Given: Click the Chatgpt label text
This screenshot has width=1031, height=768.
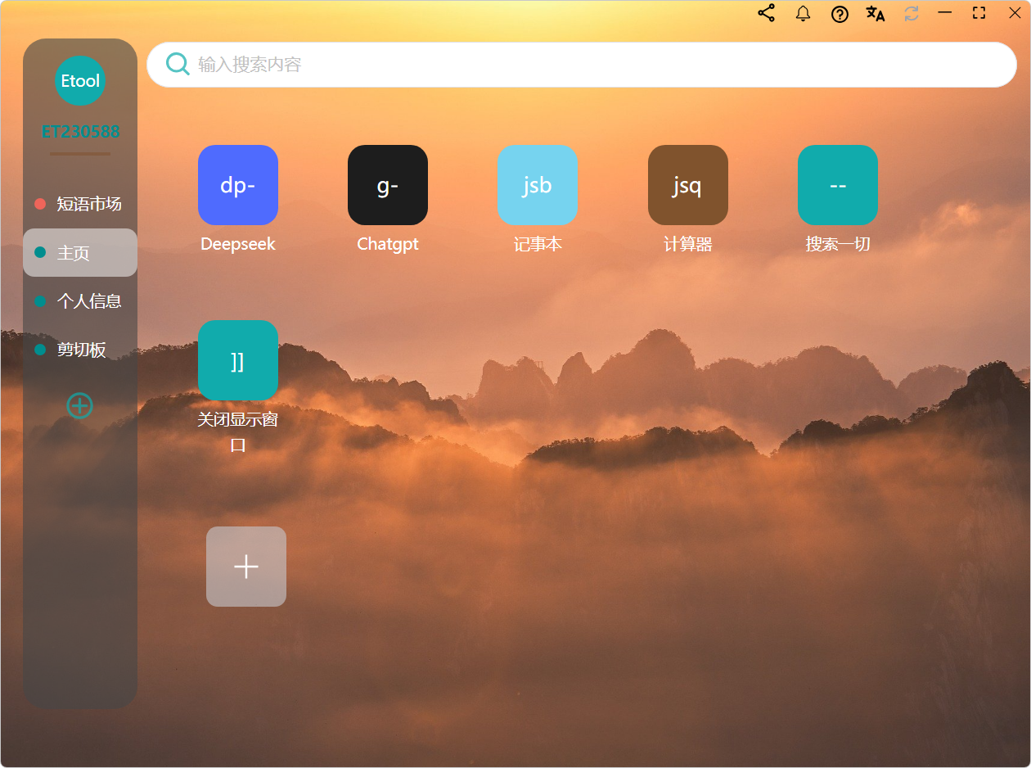Looking at the screenshot, I should tap(388, 244).
